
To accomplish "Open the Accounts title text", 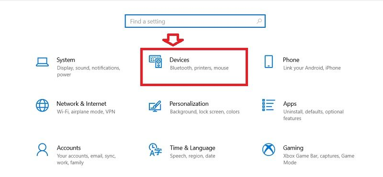I will pos(68,148).
